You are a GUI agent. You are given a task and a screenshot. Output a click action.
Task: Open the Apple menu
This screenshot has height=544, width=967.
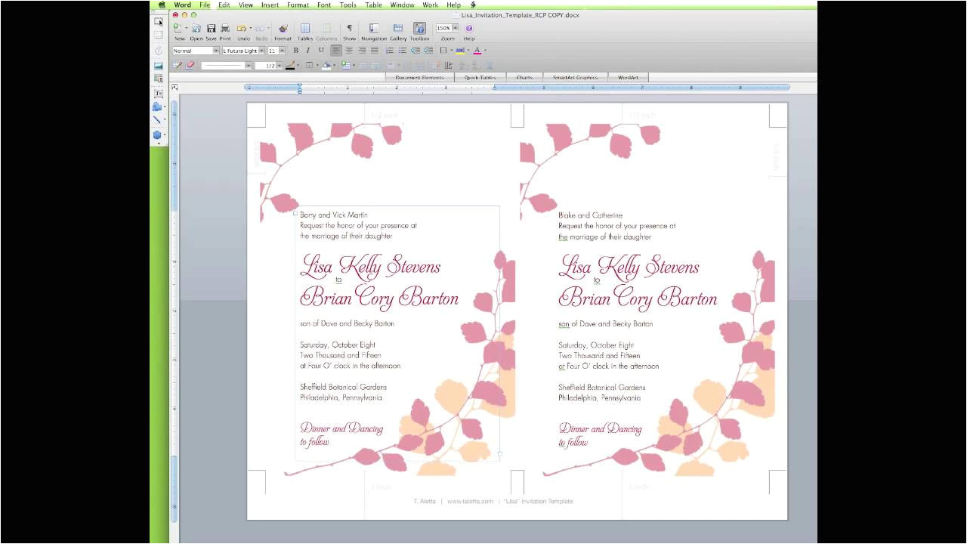pyautogui.click(x=162, y=5)
